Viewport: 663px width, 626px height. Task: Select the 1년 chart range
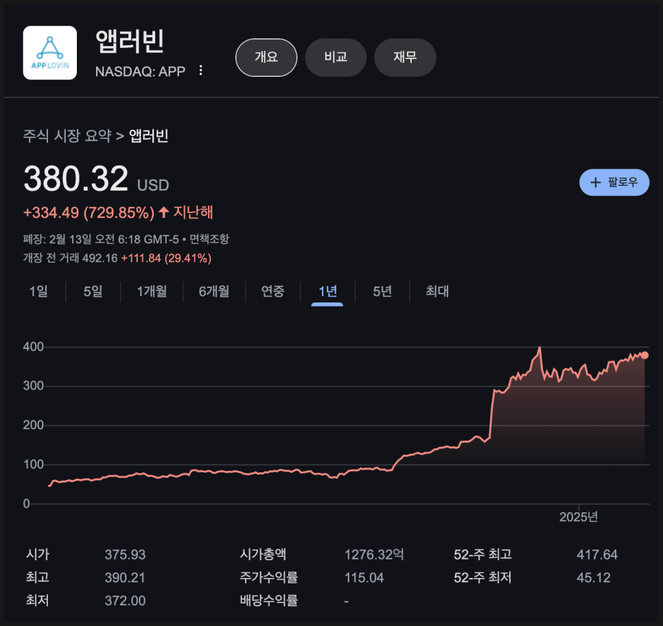coord(327,291)
